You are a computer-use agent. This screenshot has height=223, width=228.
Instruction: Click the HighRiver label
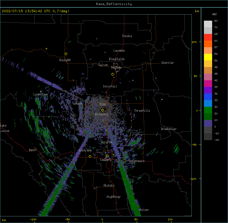114,197
